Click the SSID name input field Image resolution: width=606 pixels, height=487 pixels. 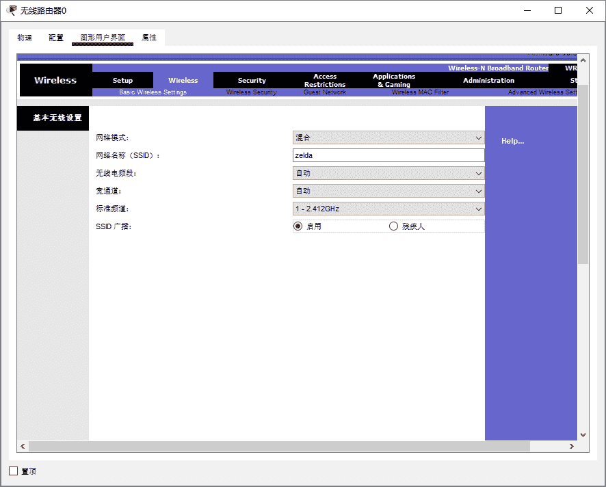point(388,156)
